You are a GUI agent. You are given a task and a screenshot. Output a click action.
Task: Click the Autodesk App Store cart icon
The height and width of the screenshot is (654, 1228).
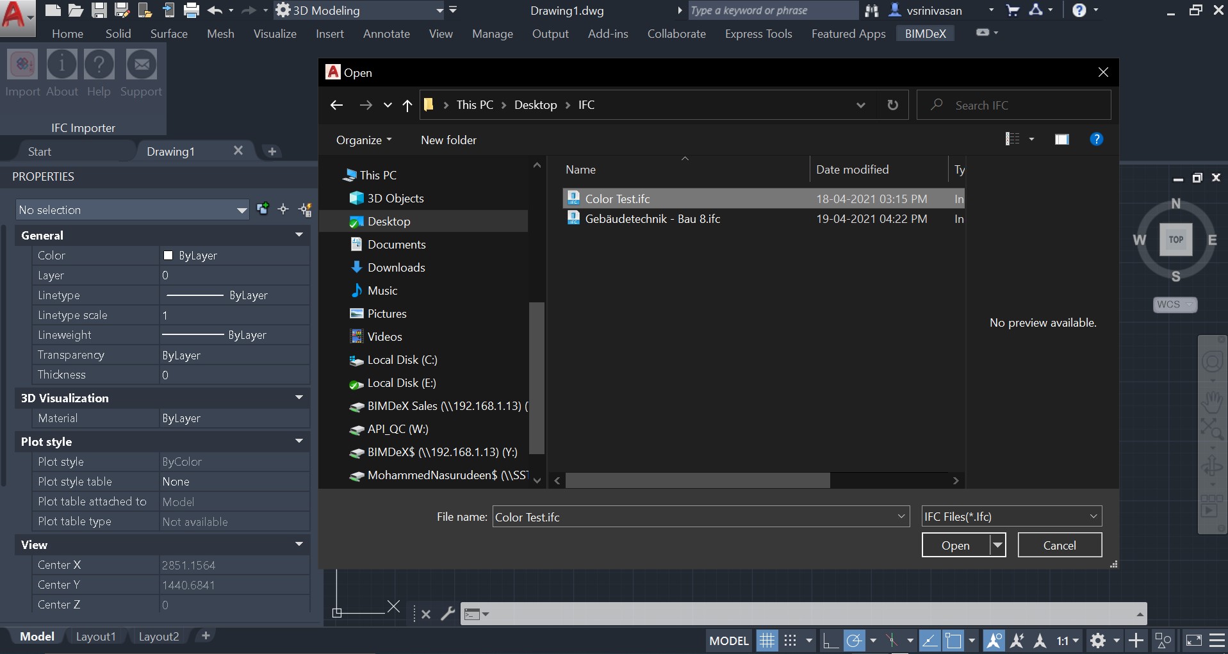1013,10
